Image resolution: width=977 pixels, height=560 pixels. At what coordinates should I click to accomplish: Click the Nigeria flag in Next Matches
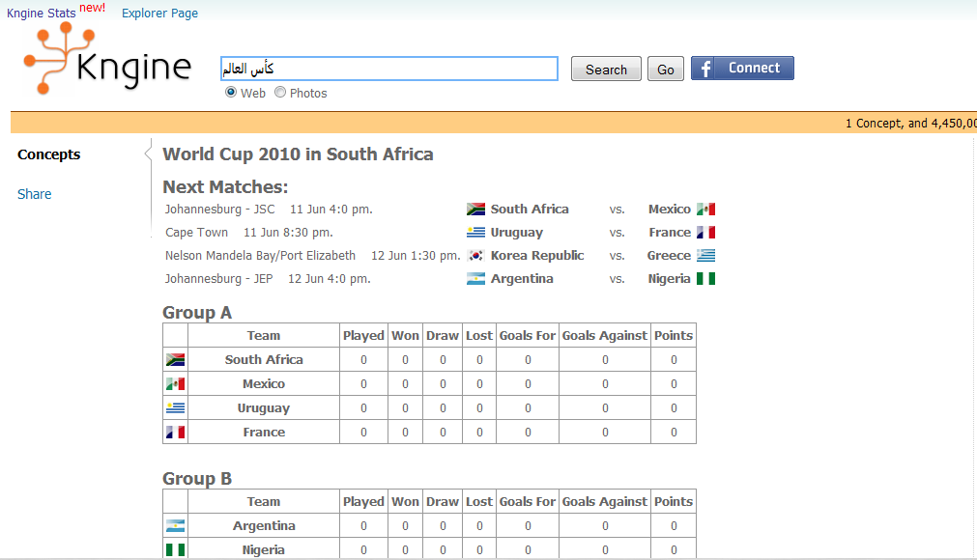pyautogui.click(x=706, y=279)
